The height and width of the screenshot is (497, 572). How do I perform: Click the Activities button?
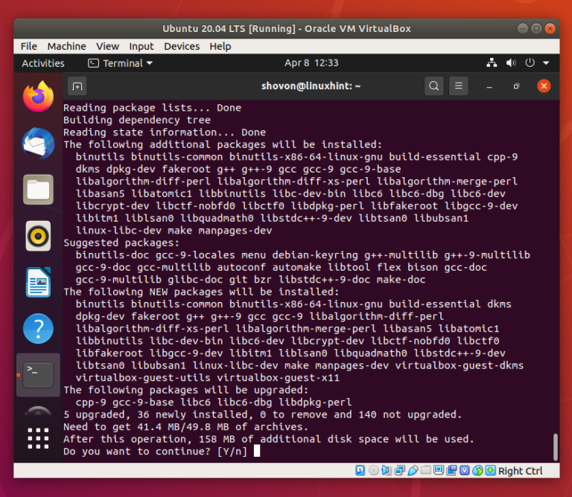point(43,63)
